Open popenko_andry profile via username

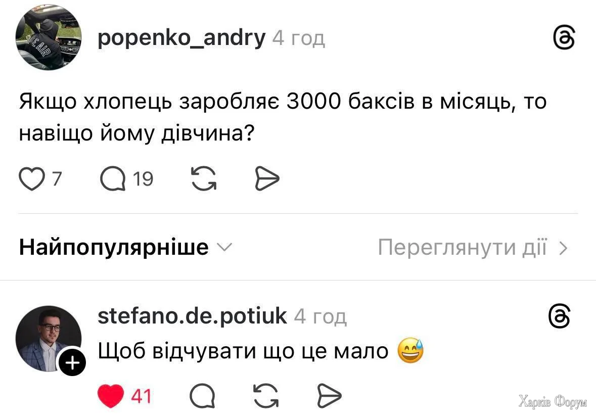click(x=181, y=37)
